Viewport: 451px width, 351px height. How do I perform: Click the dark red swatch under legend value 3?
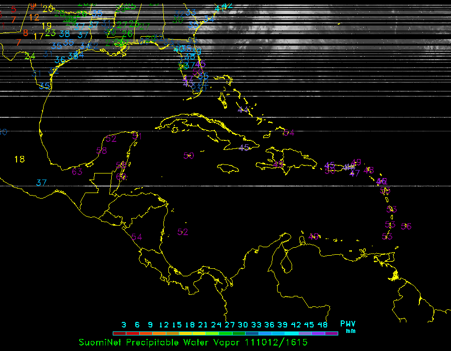coord(120,333)
